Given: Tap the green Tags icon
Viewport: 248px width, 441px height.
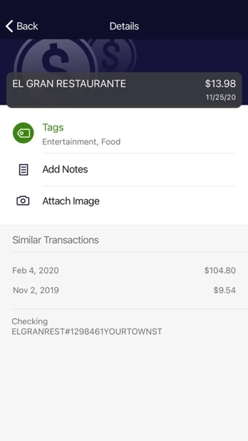Looking at the screenshot, I should click(23, 133).
